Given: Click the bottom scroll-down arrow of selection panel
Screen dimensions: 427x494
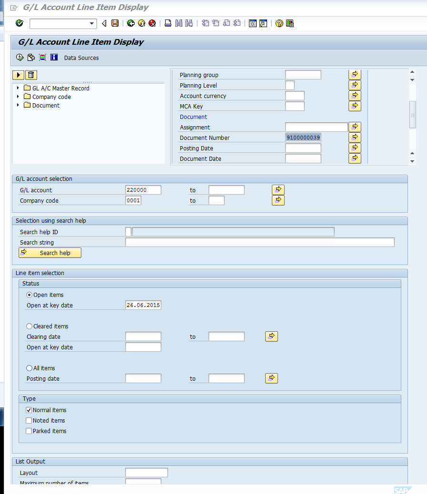Looking at the screenshot, I should click(x=412, y=161).
